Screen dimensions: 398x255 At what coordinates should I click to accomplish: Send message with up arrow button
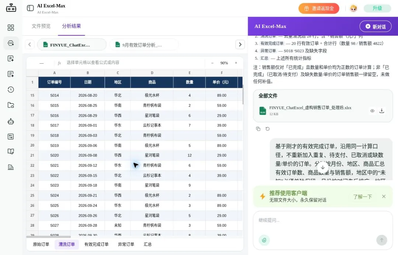pyautogui.click(x=381, y=240)
